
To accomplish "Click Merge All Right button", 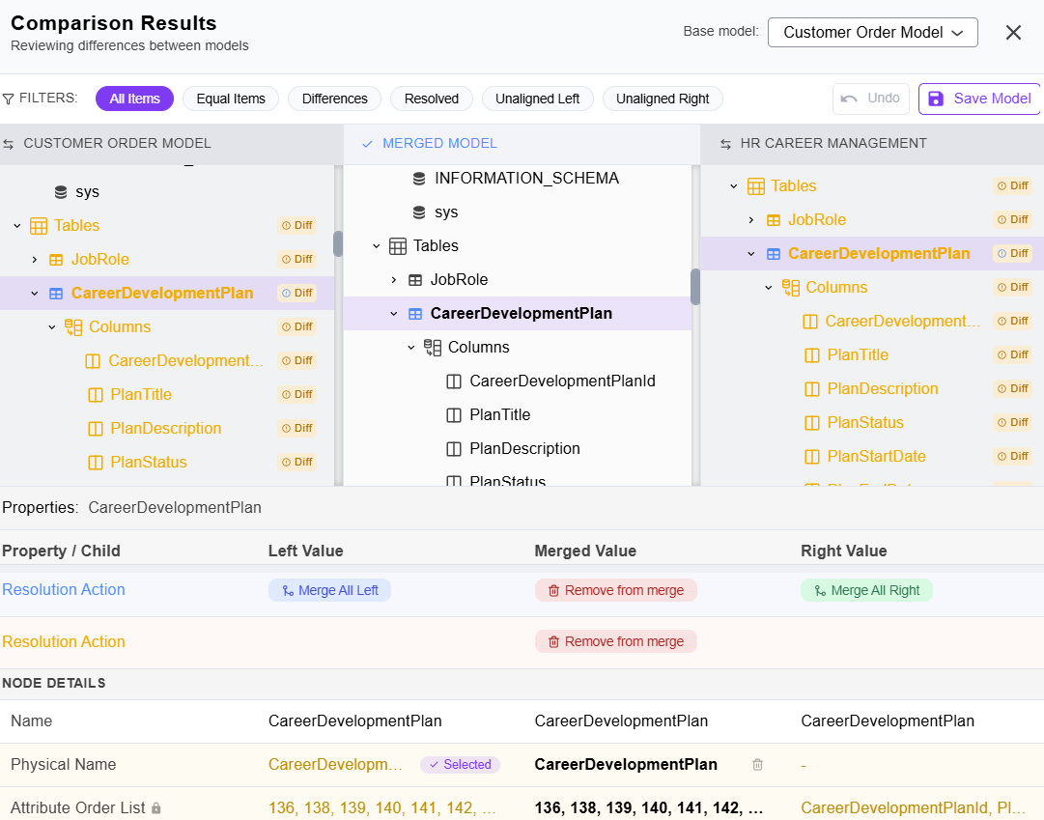I will pos(866,591).
